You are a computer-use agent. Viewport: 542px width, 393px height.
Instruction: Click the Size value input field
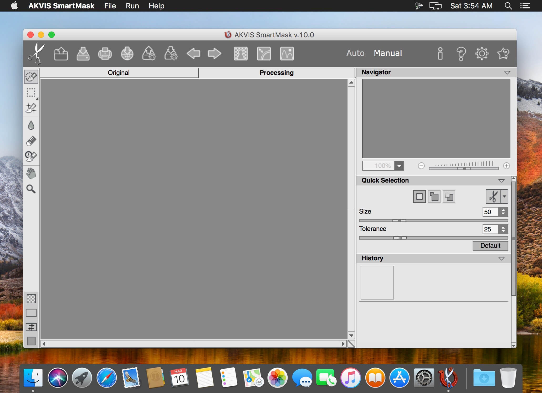pos(490,212)
